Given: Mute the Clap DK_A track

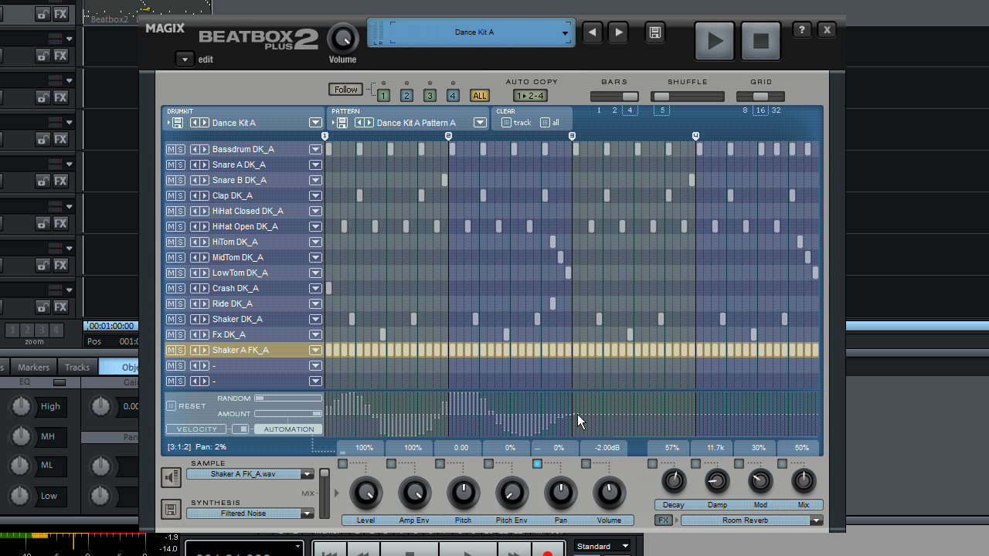Looking at the screenshot, I should (171, 195).
